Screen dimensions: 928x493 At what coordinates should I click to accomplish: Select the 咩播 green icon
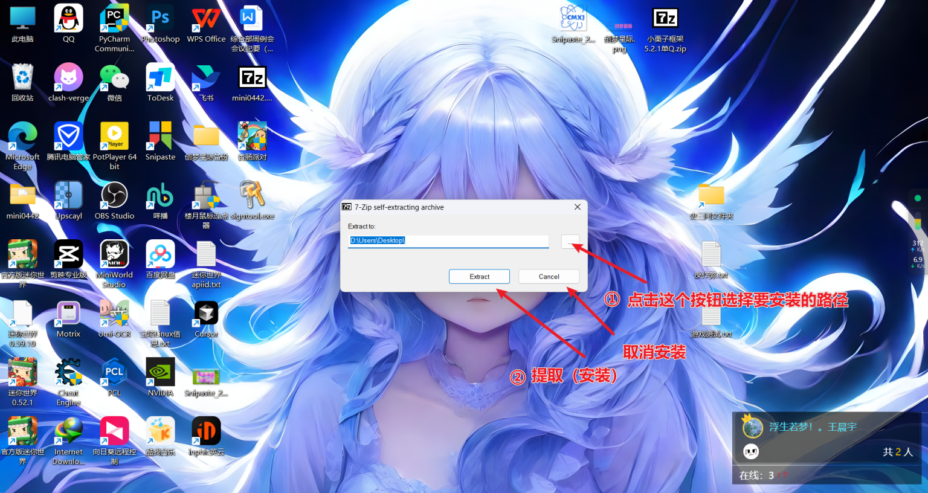(x=160, y=201)
